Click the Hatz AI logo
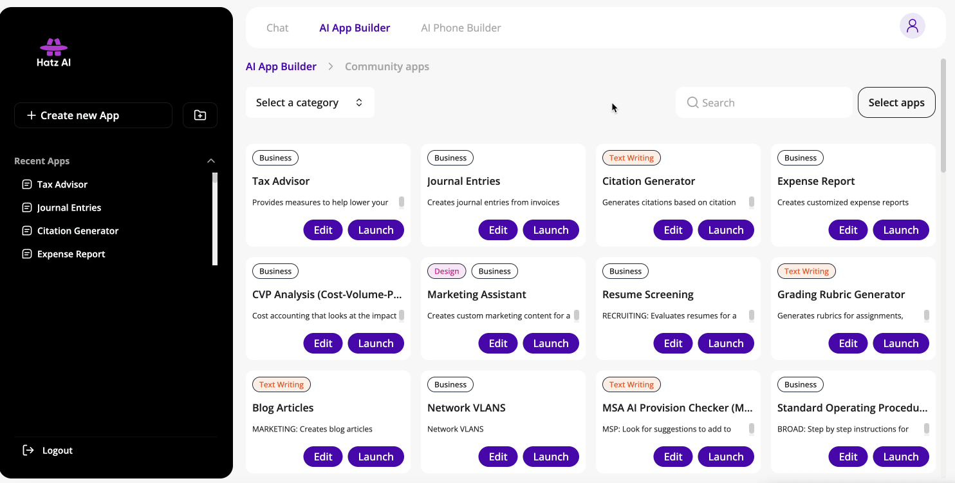The image size is (955, 483). click(x=53, y=53)
